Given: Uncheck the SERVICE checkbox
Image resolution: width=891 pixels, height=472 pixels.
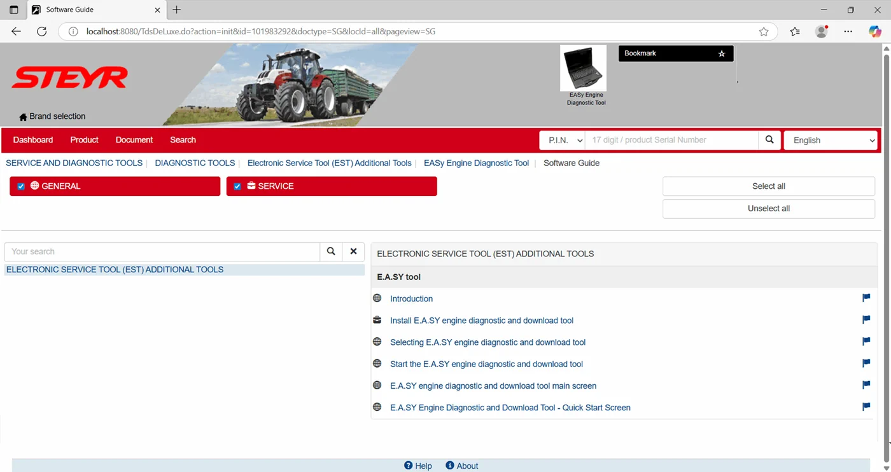Looking at the screenshot, I should (x=237, y=186).
